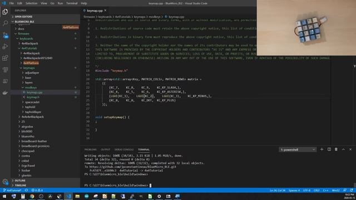Switch to the DEBUG CONSOLE panel tab
Image resolution: width=356 pixels, height=200 pixels.
(x=124, y=149)
